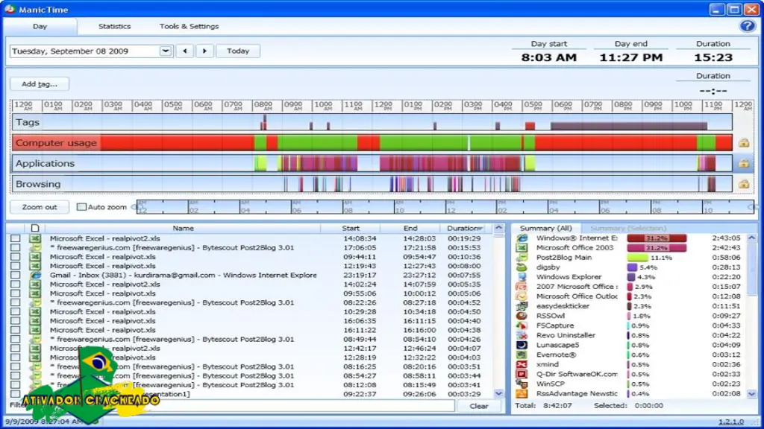The width and height of the screenshot is (764, 429).
Task: Check the realpivot2.xls 14:02:24 row checkbox
Action: coord(16,284)
